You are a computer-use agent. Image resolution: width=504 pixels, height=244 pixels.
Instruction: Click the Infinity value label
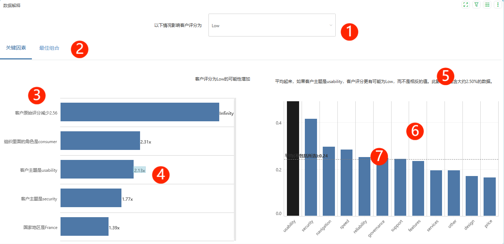[226, 113]
